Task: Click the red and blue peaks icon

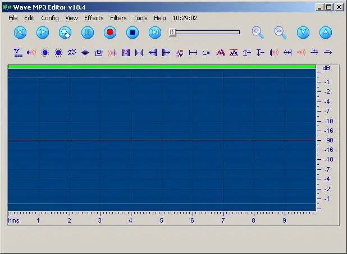Action: coord(220,53)
